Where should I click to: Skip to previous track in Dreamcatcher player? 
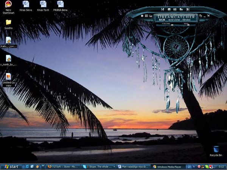click(x=163, y=9)
